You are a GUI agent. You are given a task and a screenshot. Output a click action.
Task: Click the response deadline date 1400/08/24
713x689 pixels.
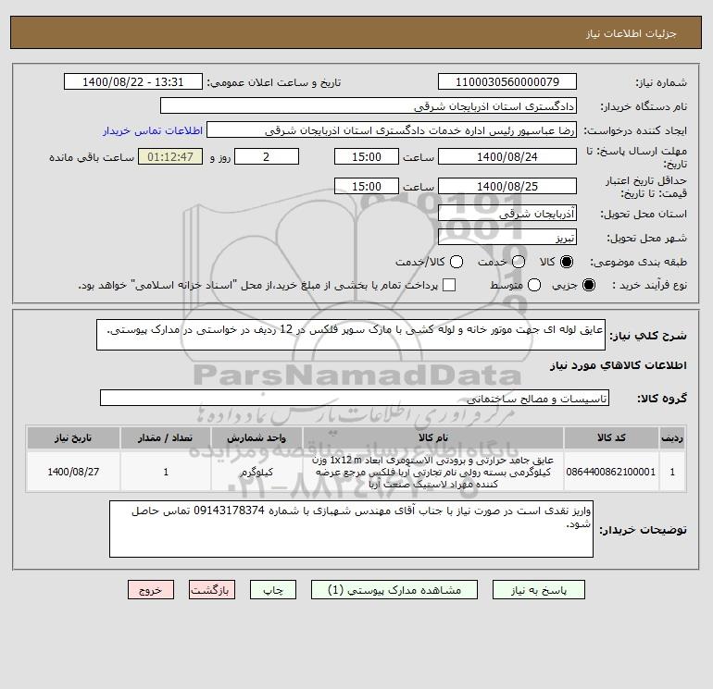click(507, 156)
